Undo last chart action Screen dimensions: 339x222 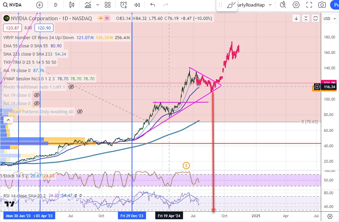point(153,5)
